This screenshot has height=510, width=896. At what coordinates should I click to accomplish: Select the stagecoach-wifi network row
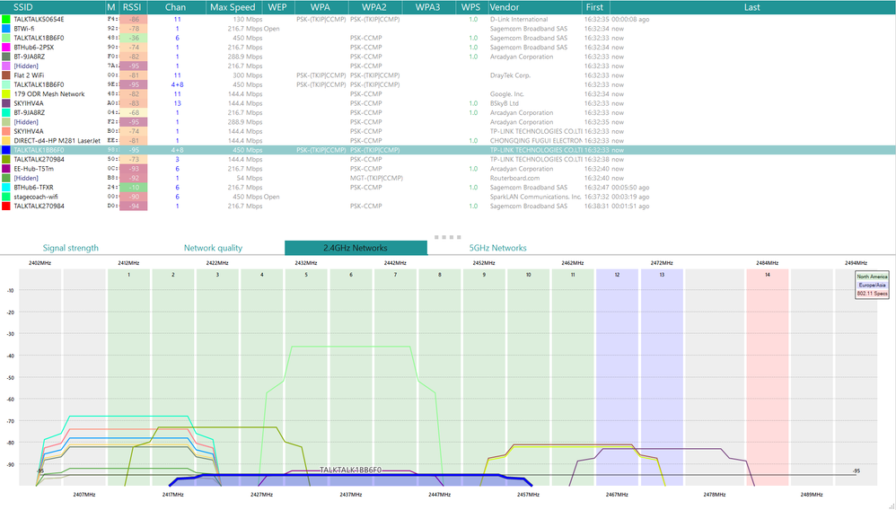(x=448, y=197)
